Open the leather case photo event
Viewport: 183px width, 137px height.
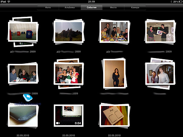pos(23,115)
